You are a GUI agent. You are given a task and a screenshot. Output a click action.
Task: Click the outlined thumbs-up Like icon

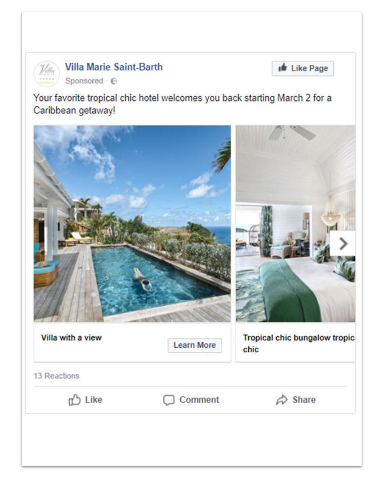[75, 400]
